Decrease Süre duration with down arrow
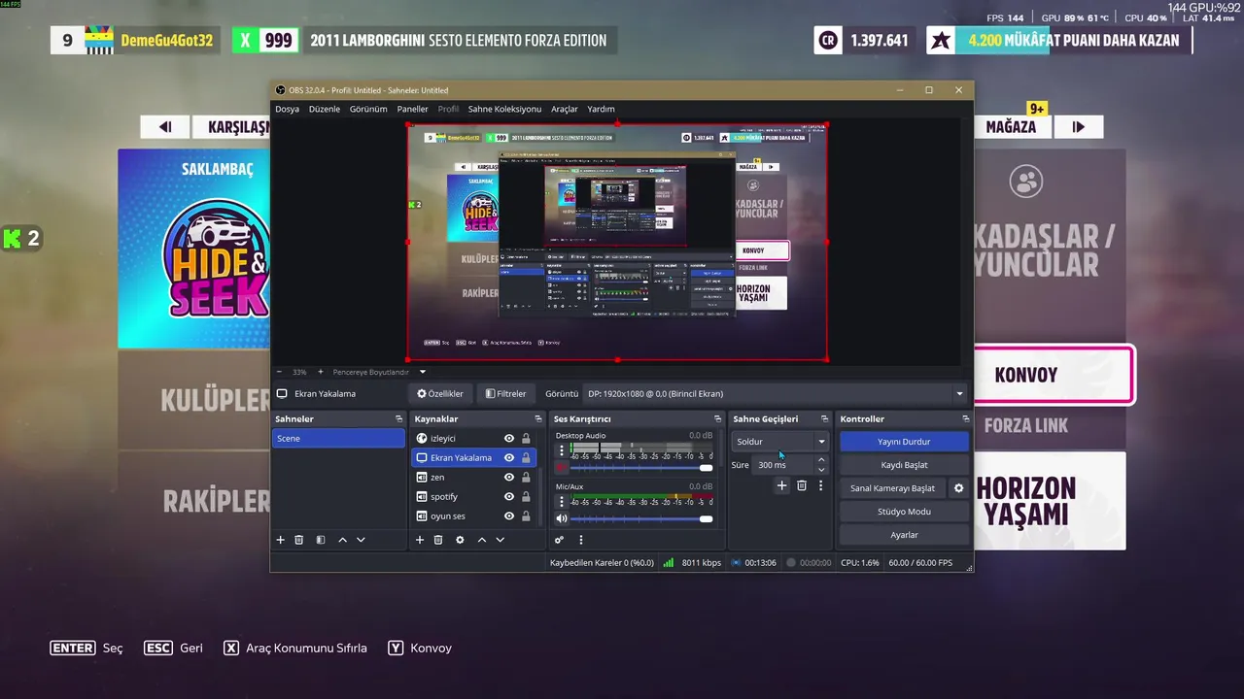1244x699 pixels. point(821,470)
